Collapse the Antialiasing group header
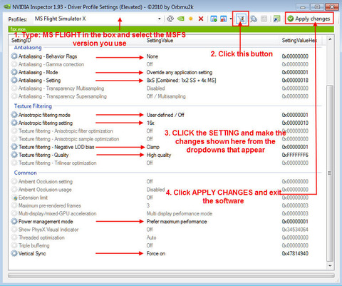The image size is (342, 286). (x=28, y=48)
